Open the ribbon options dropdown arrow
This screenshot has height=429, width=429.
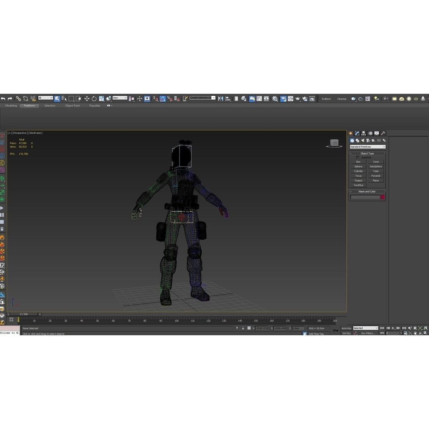(112, 106)
